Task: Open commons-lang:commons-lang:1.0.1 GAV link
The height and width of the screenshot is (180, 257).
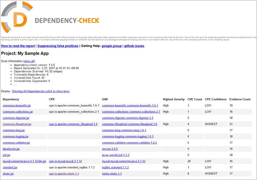Action: (124, 130)
